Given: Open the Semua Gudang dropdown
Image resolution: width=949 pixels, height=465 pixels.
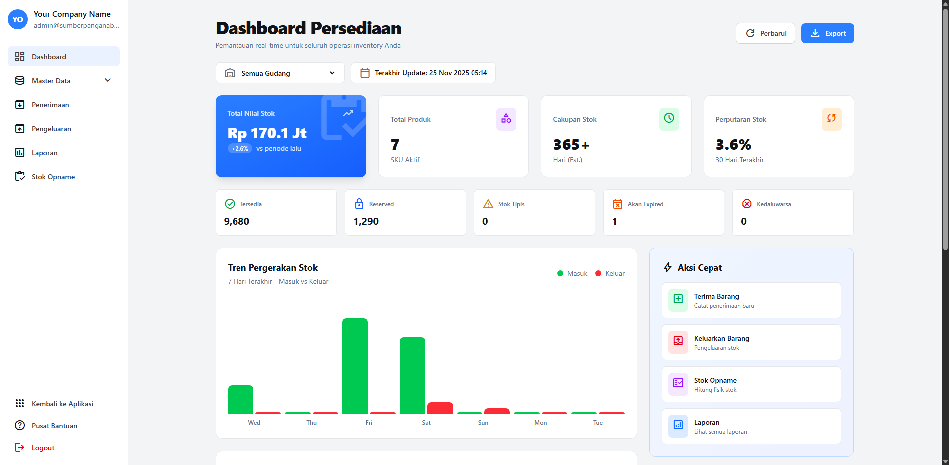Looking at the screenshot, I should 280,73.
